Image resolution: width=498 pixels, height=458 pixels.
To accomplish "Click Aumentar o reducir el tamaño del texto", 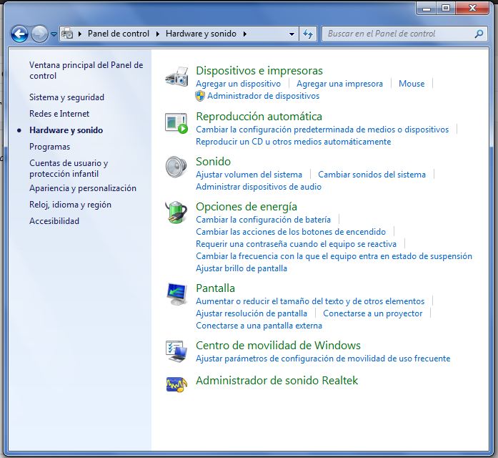I will coord(310,301).
